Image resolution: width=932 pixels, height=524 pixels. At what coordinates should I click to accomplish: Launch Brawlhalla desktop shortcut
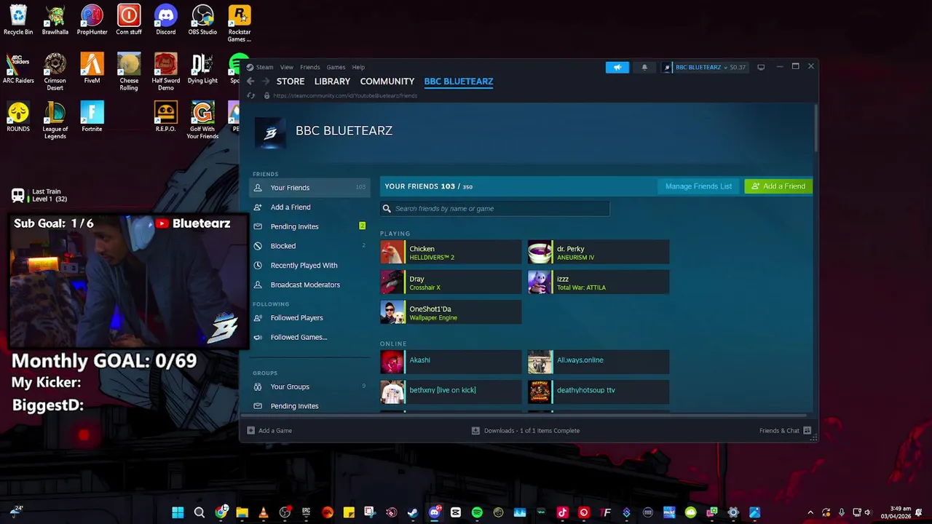pos(55,20)
